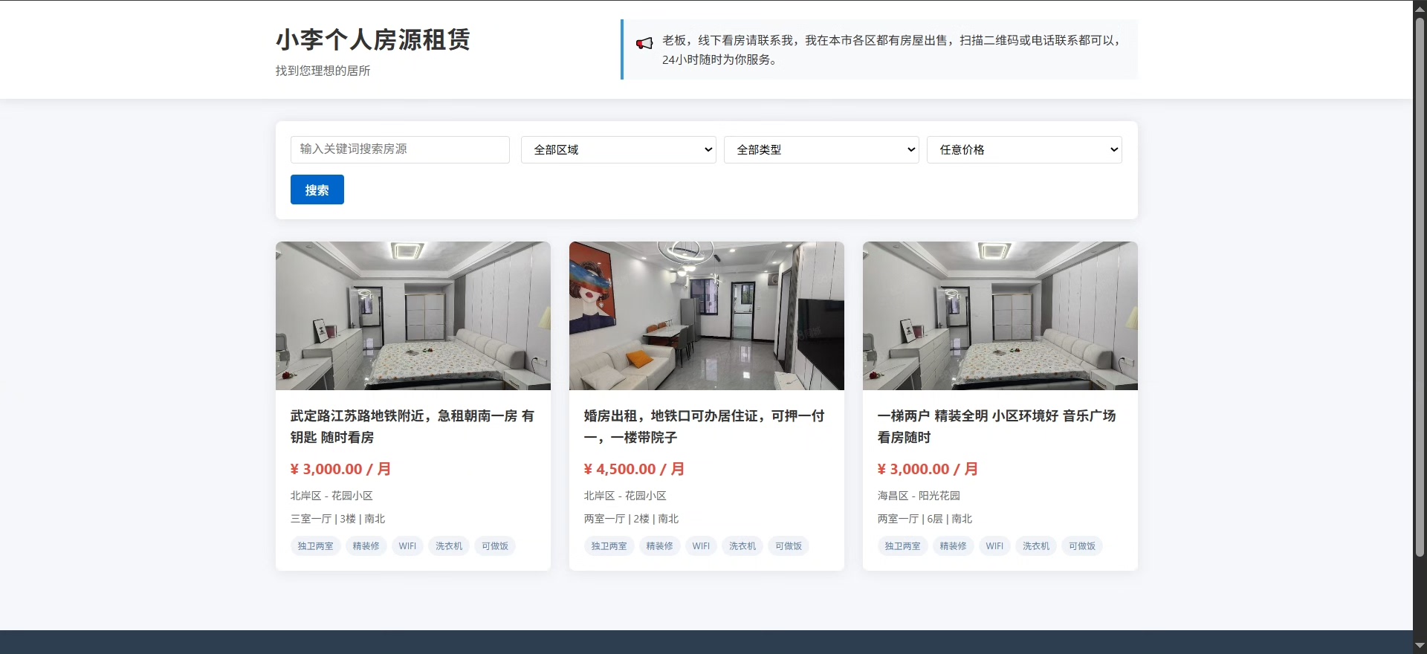
Task: Click the 海昌区 - 阳光花园 location text
Action: 919,496
